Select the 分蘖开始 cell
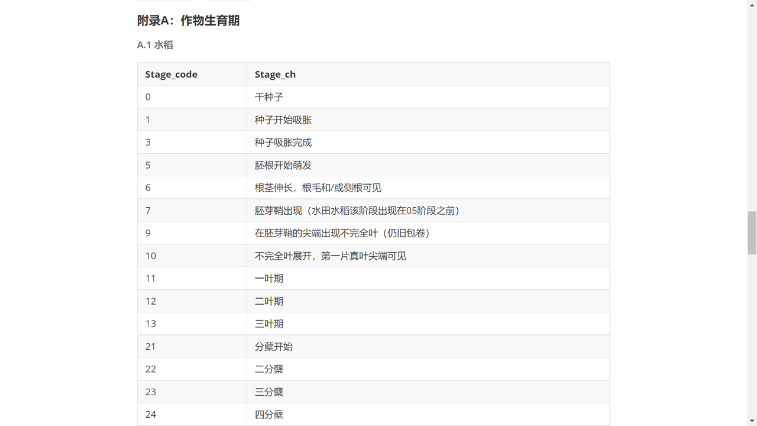Screen dimensions: 757x426 (x=274, y=347)
